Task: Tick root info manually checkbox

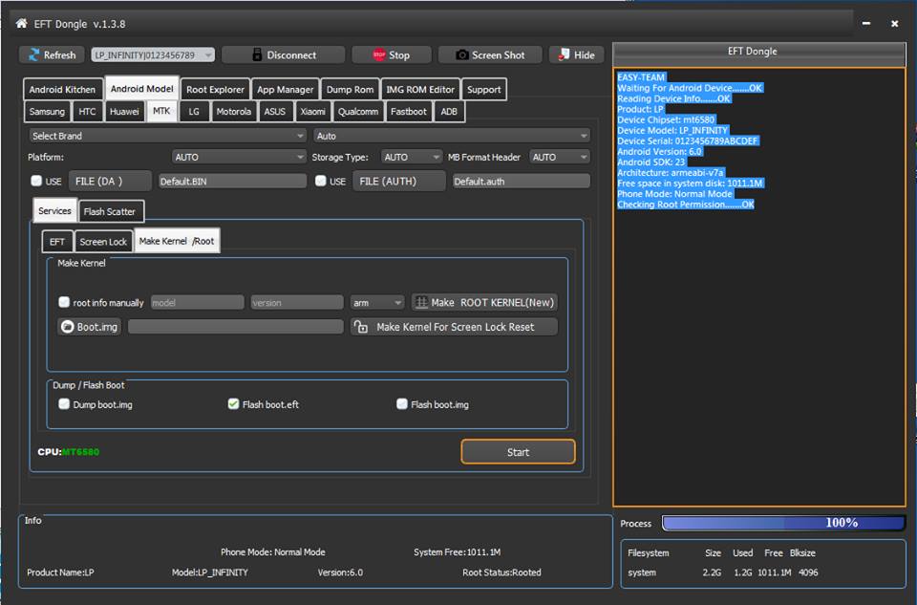Action: point(64,302)
